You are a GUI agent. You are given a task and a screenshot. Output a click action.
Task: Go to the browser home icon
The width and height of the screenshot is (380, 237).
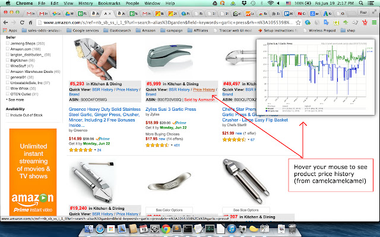point(30,23)
